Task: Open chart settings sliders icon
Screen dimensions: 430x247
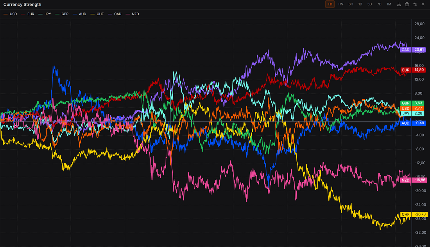Action: click(415, 4)
